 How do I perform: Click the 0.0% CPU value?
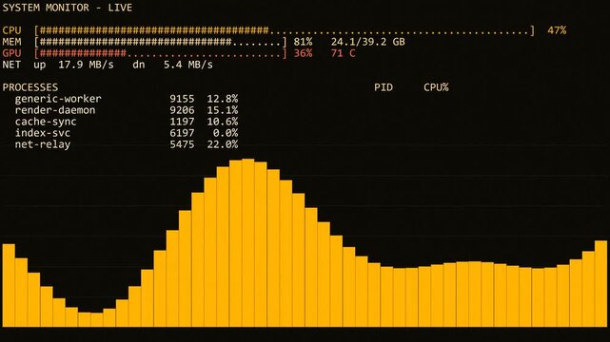(x=226, y=133)
